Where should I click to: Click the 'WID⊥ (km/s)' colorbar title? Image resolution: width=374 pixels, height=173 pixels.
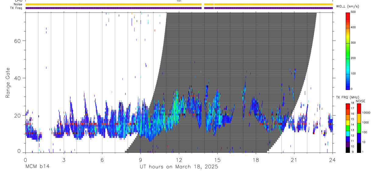(x=347, y=6)
